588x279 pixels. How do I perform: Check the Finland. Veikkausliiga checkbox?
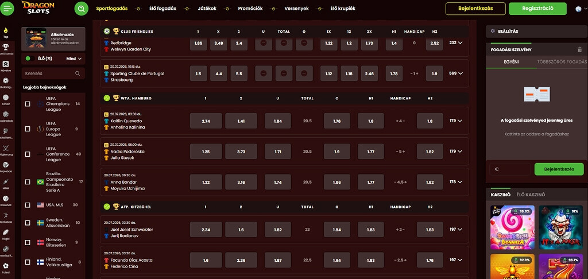pos(28,262)
